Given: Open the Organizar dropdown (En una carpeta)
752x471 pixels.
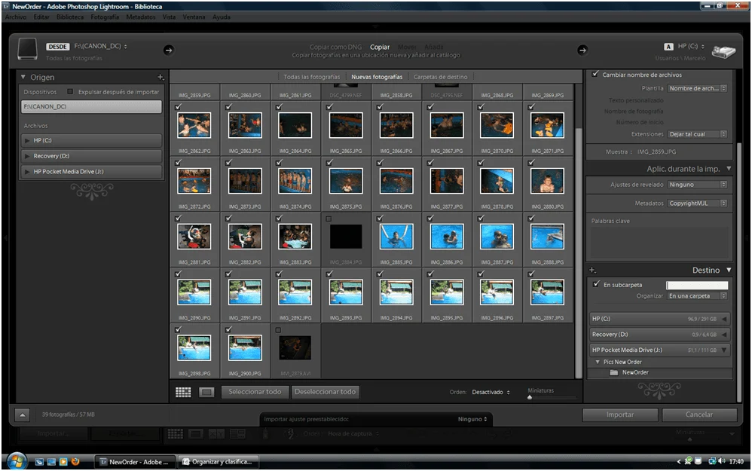Looking at the screenshot, I should 697,296.
